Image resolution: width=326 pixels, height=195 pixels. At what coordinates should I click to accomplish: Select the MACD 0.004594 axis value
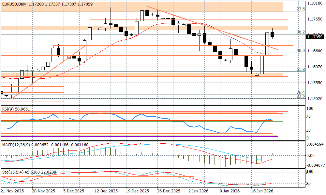tap(314, 144)
